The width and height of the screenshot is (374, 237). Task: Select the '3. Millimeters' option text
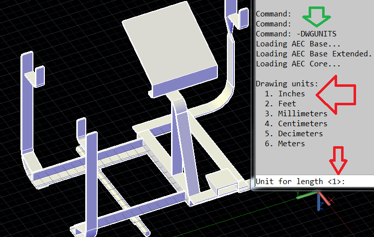pyautogui.click(x=296, y=114)
